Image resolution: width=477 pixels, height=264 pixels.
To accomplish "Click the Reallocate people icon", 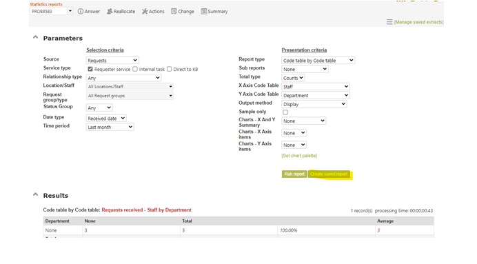I will point(110,11).
